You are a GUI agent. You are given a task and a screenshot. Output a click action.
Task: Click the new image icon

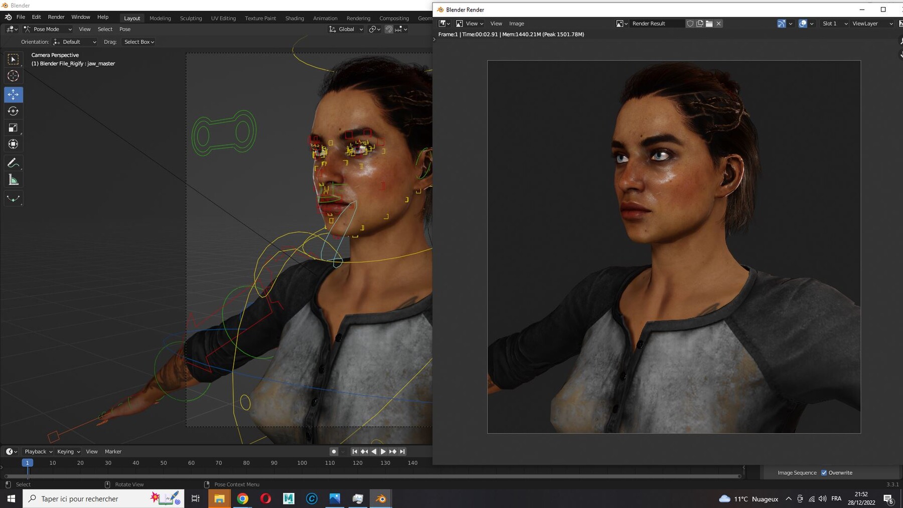click(x=700, y=24)
